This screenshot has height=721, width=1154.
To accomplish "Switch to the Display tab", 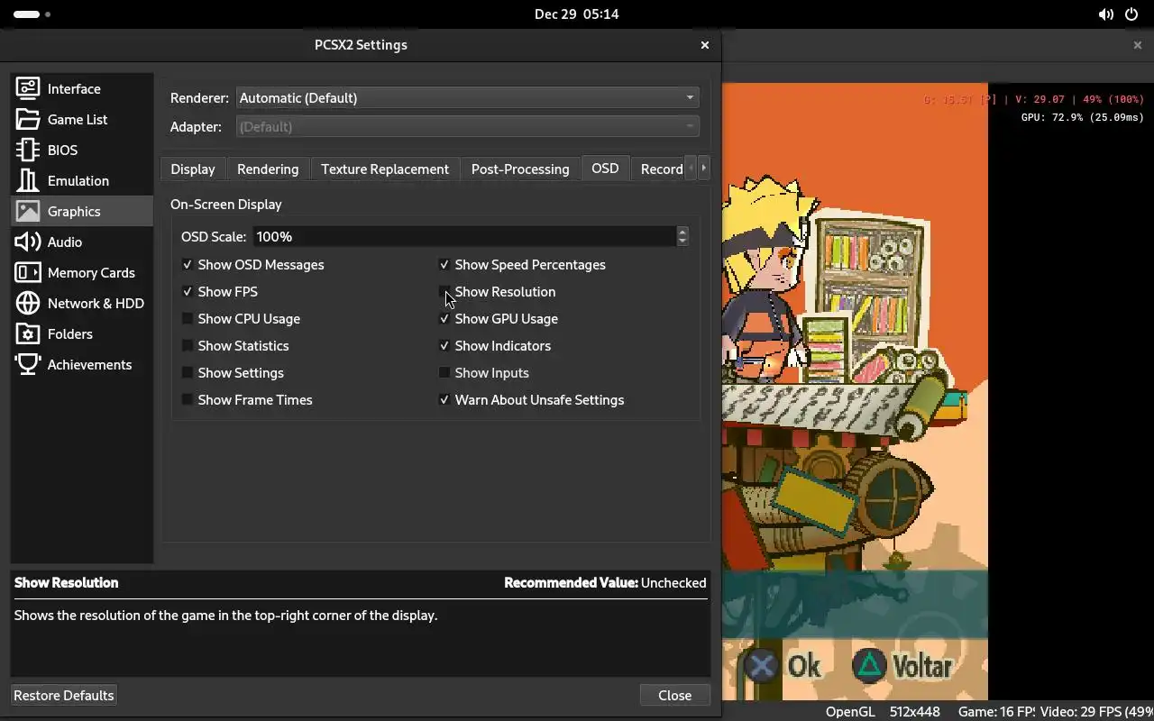I will click(x=193, y=169).
